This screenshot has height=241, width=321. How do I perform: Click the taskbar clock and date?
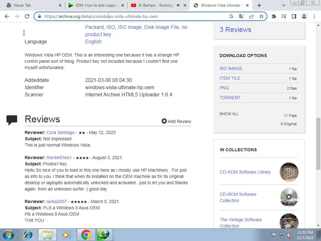[x=305, y=235]
